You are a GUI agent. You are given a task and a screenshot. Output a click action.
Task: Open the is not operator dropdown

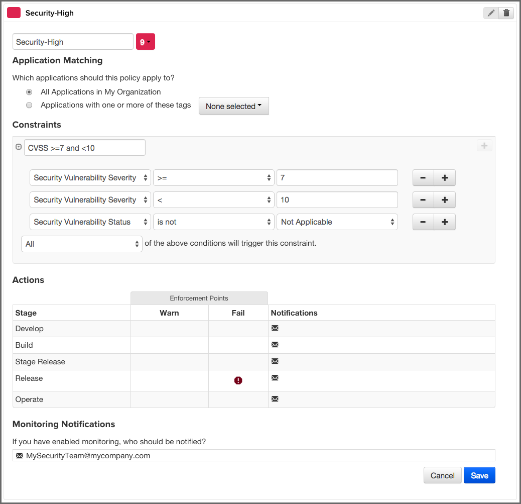213,222
